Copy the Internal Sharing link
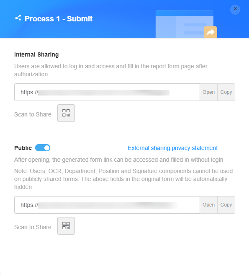Screen dimensions: 249x274 [226, 92]
